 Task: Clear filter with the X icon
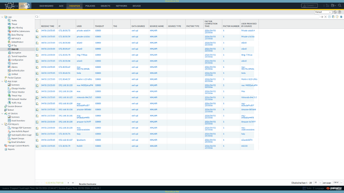(x=326, y=17)
